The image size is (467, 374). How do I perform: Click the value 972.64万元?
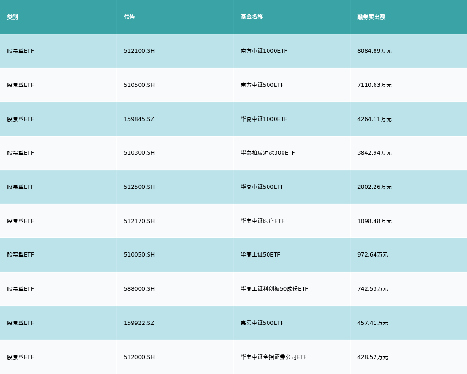(x=373, y=255)
